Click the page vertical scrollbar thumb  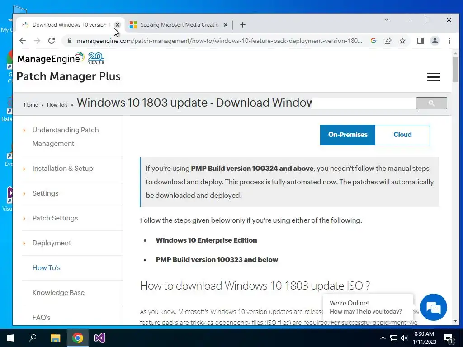click(455, 70)
